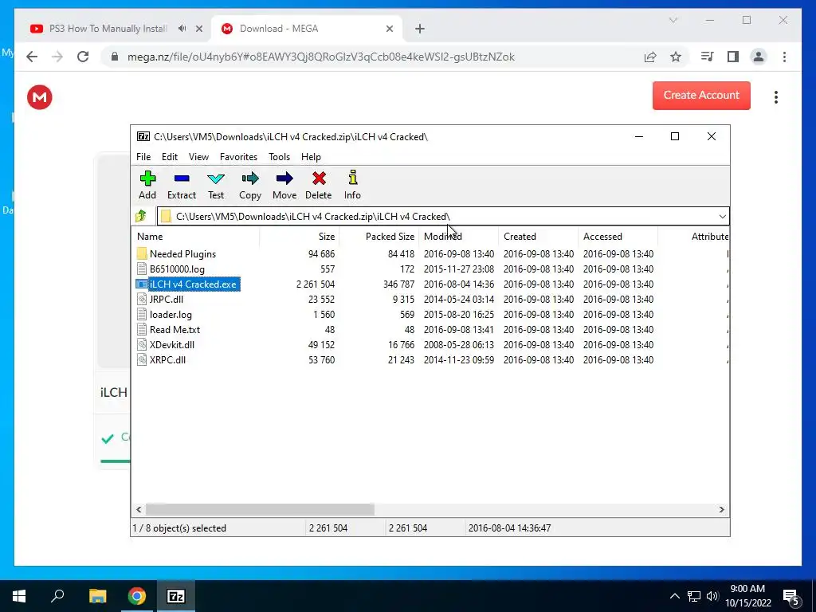This screenshot has height=612, width=816.
Task: Toggle Chrome side panel icon
Action: coord(733,57)
